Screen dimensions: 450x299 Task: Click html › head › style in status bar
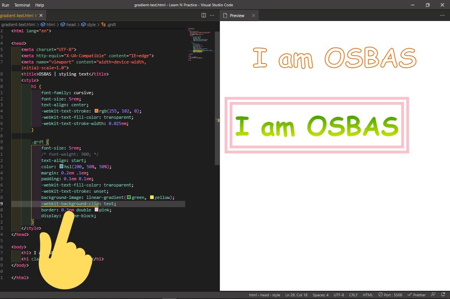[264, 295]
